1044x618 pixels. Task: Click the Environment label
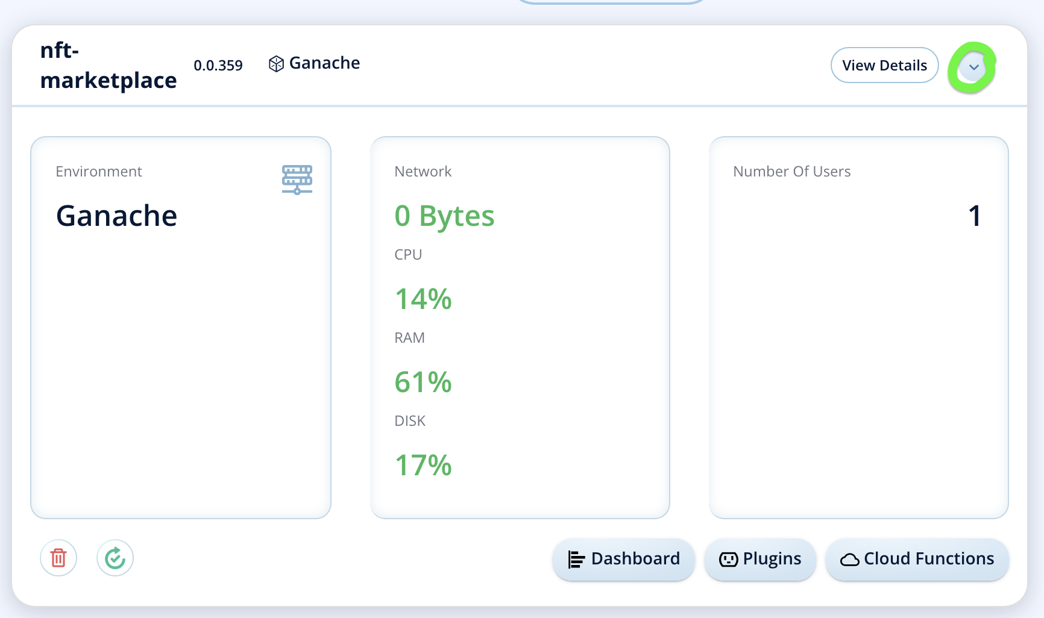point(99,172)
